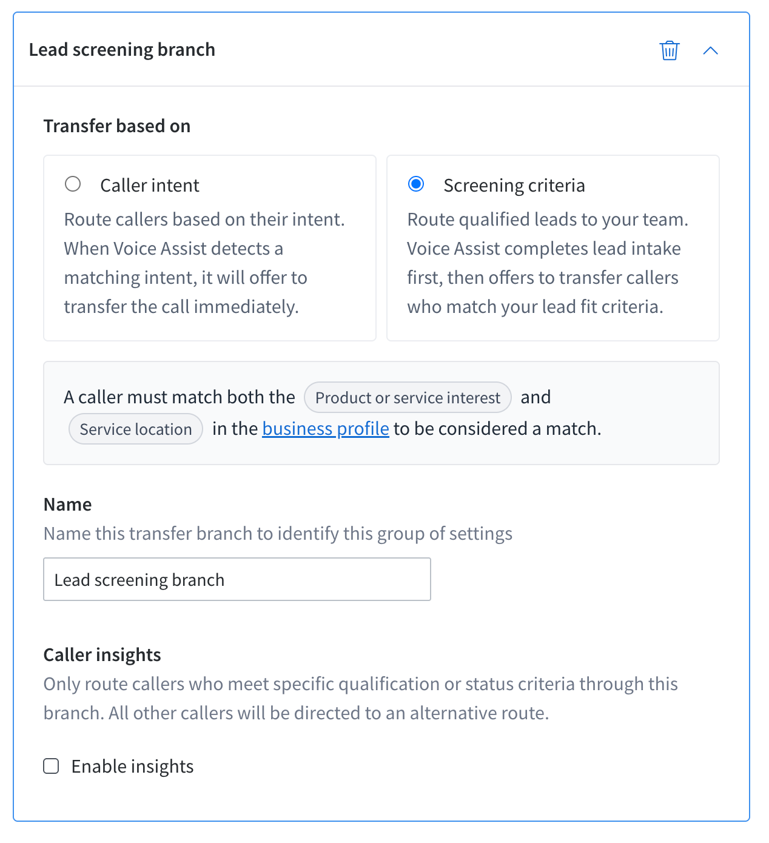
Task: Click the Screening criteria title label
Action: 514,185
